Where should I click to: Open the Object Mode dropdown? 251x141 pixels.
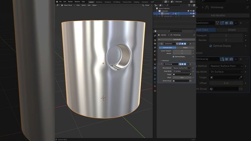(x=68, y=5)
